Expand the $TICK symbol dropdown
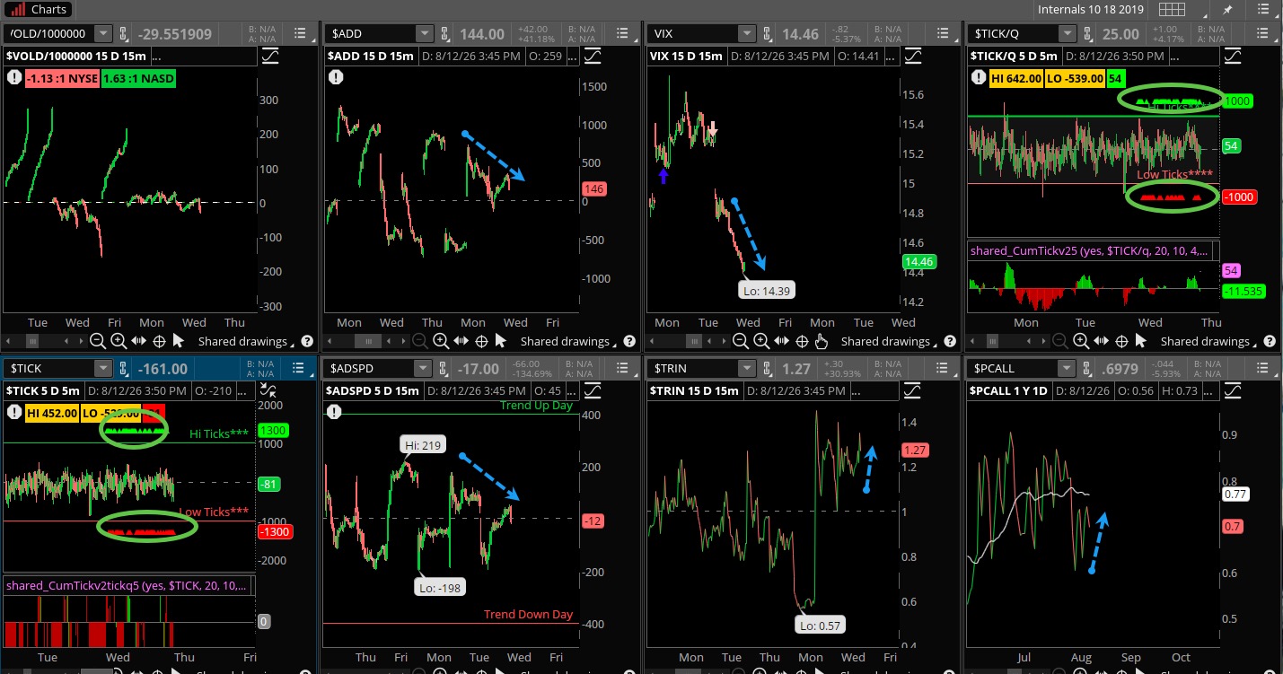This screenshot has width=1283, height=674. click(x=104, y=368)
